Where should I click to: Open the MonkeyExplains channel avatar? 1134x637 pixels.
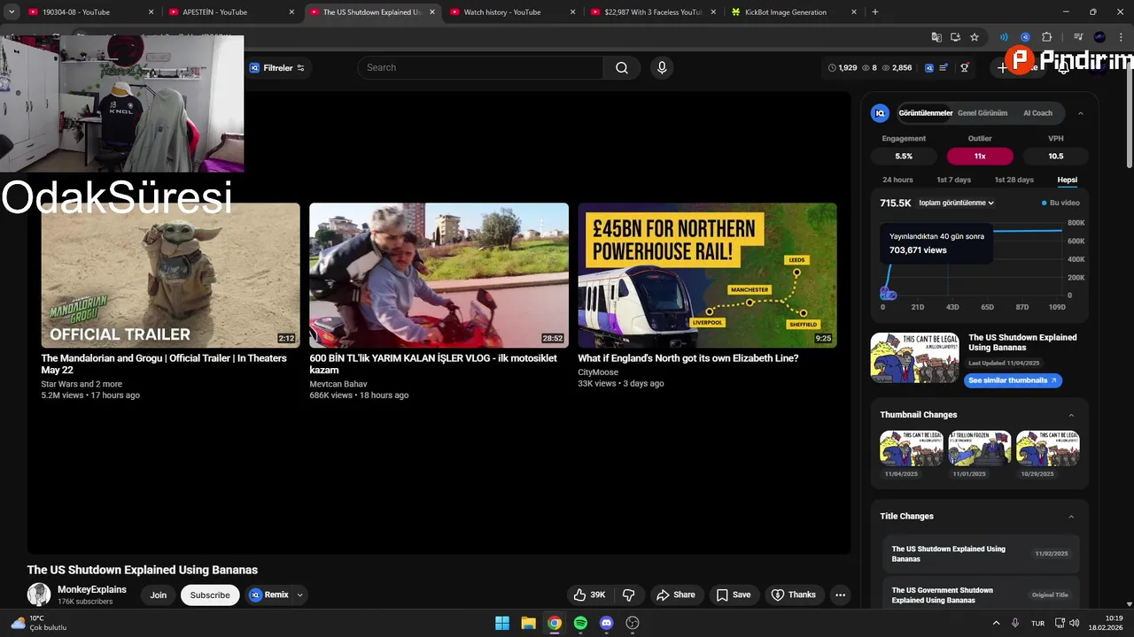[39, 595]
